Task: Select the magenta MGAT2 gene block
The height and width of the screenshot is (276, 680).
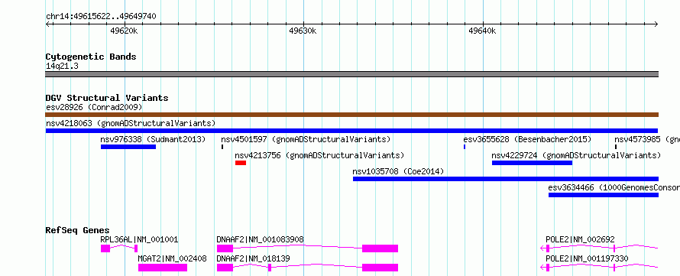Action: coord(163,268)
